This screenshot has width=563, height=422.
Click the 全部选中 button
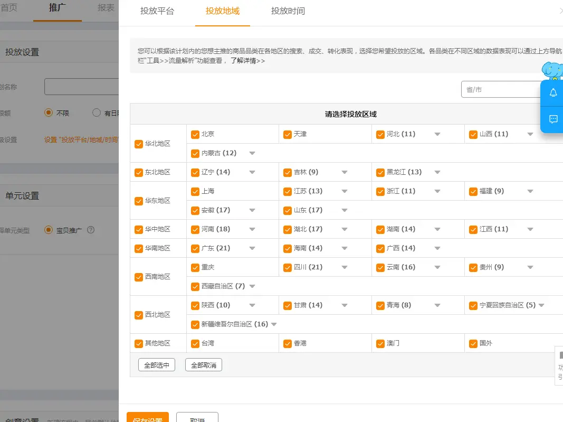pos(157,365)
